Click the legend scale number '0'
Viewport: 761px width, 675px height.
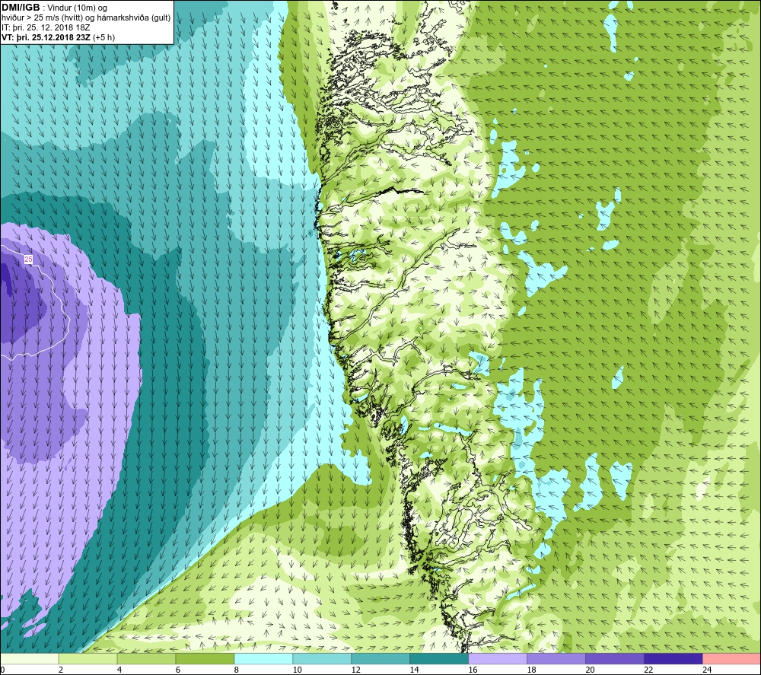coord(2,670)
